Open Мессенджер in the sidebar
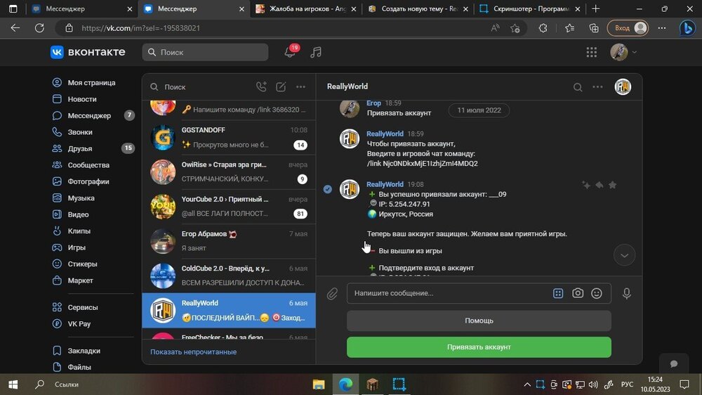The width and height of the screenshot is (702, 395). point(89,116)
